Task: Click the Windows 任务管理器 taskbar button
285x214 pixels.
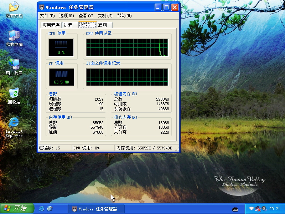Action: (x=96, y=209)
